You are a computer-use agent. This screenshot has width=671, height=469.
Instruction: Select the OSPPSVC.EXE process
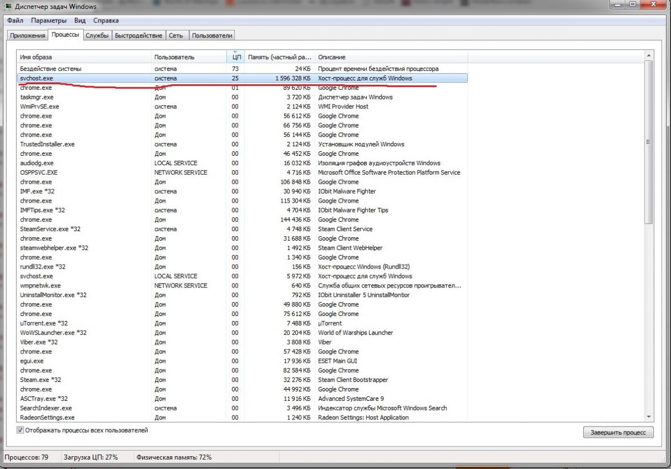click(x=243, y=173)
